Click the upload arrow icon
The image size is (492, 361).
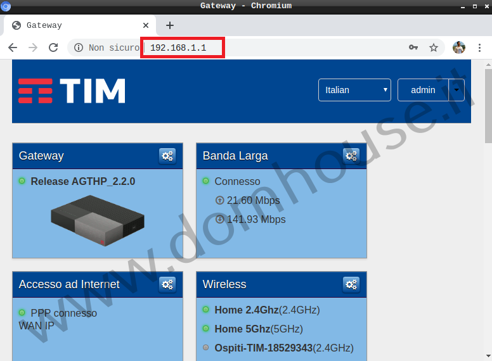(219, 200)
